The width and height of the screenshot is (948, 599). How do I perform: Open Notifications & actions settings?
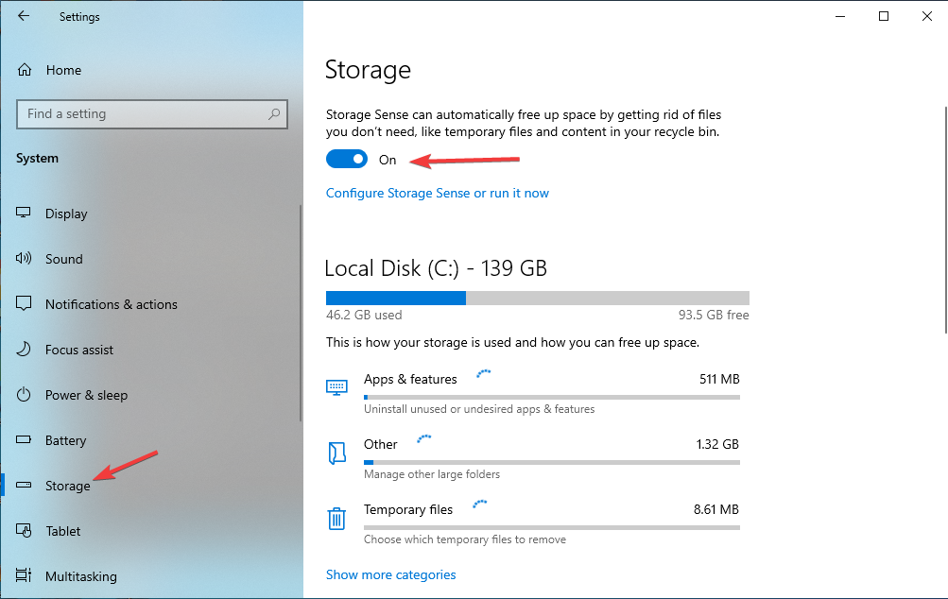click(112, 304)
